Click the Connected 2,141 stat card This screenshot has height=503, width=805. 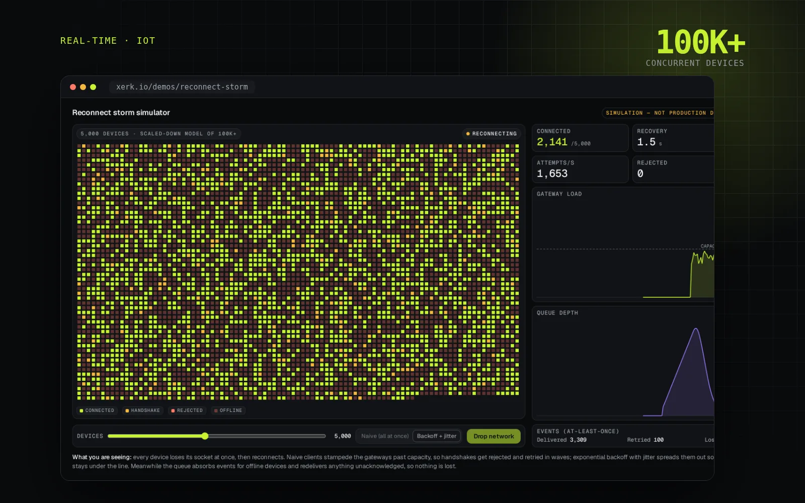click(x=580, y=138)
